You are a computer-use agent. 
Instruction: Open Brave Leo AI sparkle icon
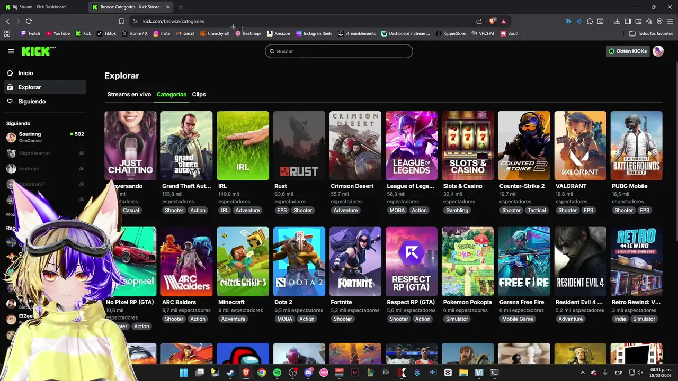click(x=649, y=21)
